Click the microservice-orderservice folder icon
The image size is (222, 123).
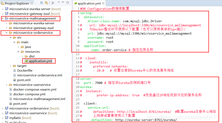11,33
